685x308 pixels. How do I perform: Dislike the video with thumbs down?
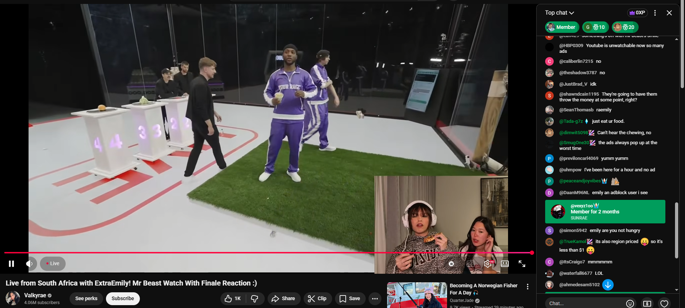255,299
